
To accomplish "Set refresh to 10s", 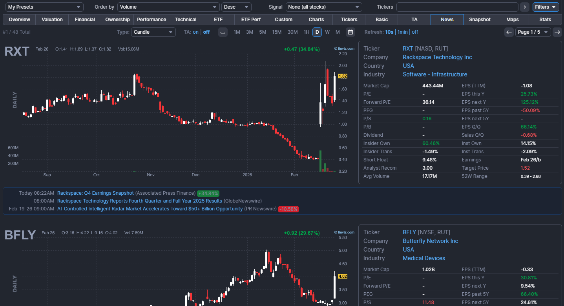I will coord(389,32).
